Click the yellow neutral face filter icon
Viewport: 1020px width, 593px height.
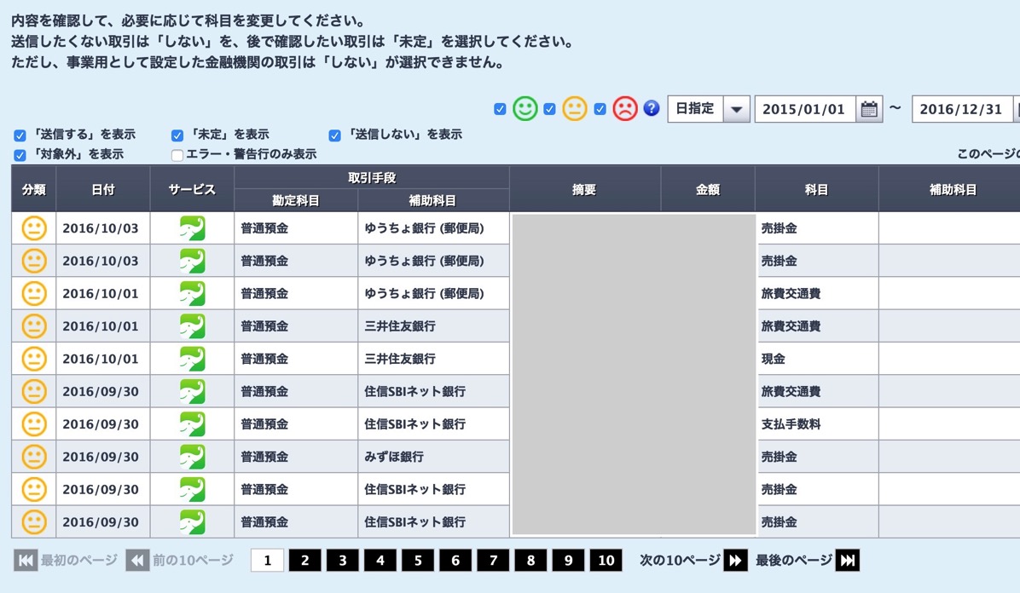(575, 108)
